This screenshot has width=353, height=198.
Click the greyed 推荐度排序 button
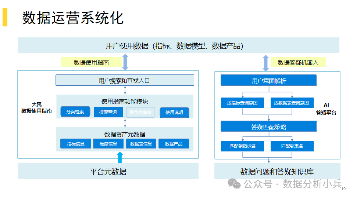click(140, 112)
